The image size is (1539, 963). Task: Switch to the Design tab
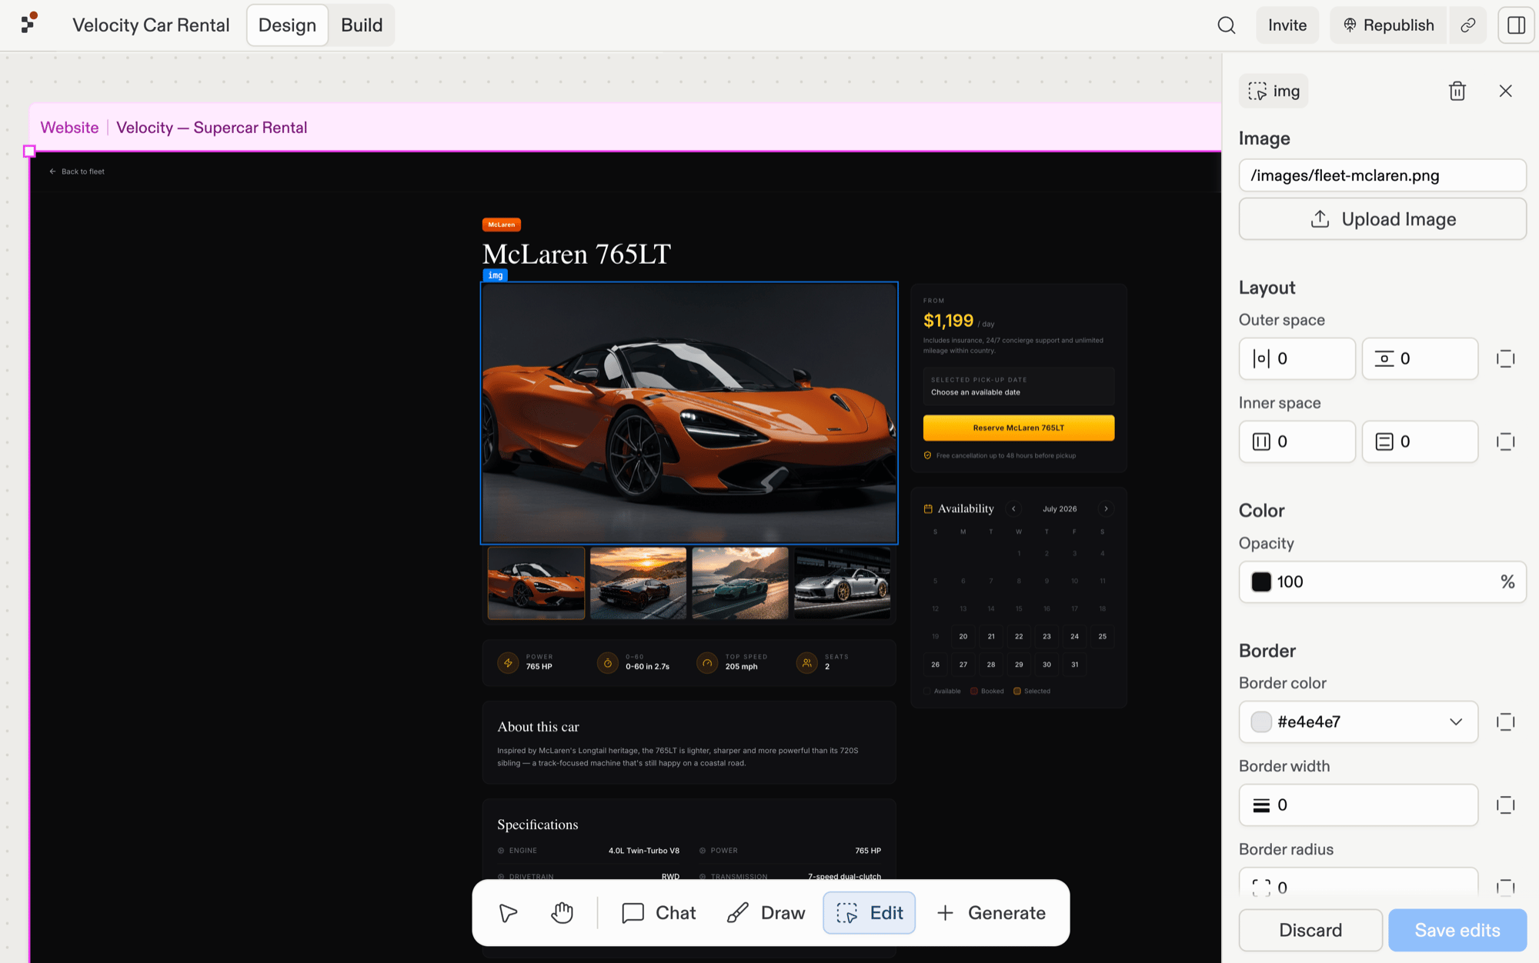(287, 25)
